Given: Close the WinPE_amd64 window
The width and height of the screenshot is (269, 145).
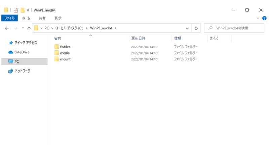Looking at the screenshot, I should pos(261,10).
